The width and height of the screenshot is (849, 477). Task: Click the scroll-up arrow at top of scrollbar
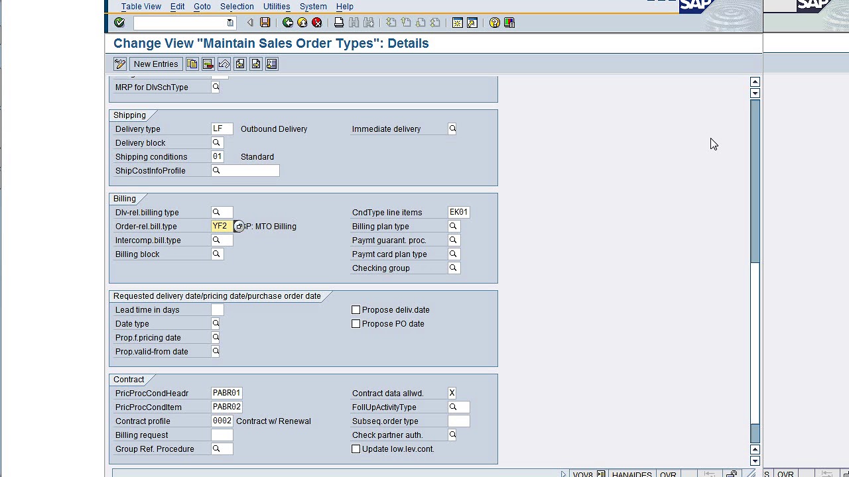755,81
